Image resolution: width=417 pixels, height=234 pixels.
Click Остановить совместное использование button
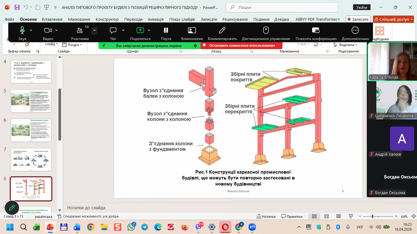[242, 45]
